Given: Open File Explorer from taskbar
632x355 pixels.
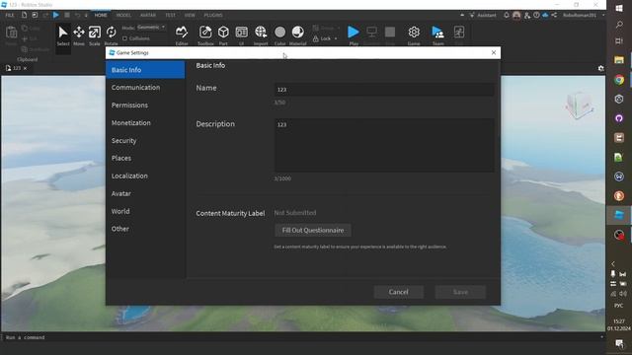Looking at the screenshot, I should 619,60.
